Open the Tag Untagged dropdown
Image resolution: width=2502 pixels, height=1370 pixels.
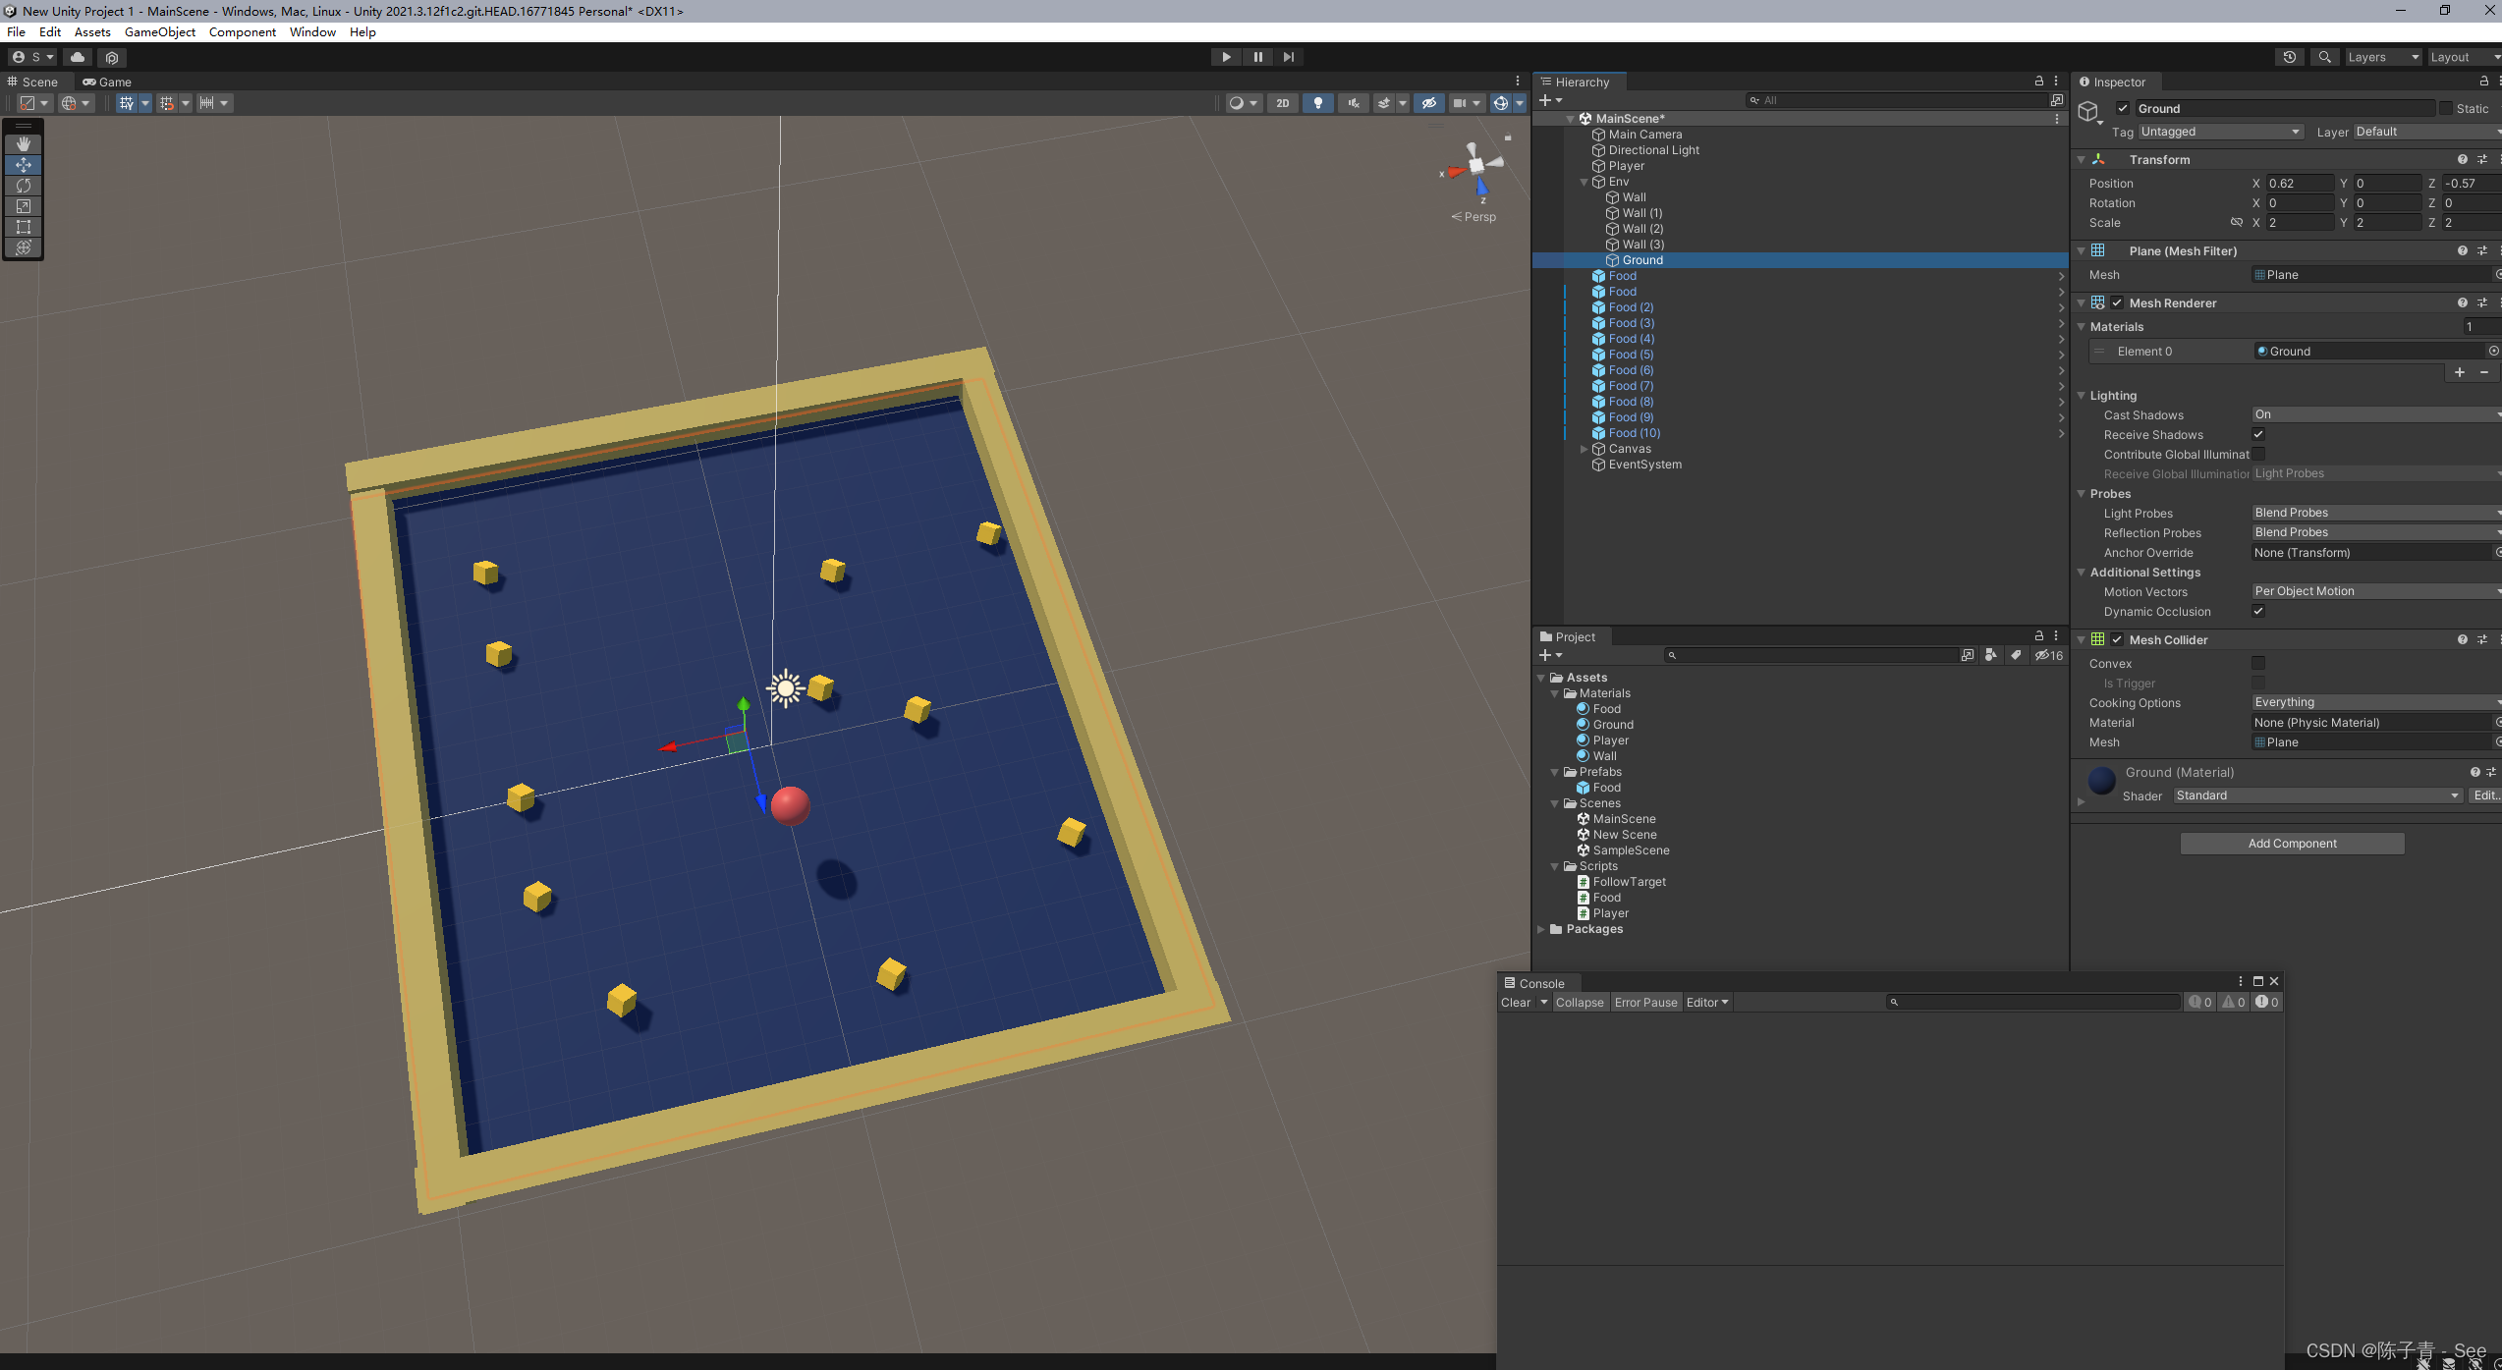click(x=2219, y=132)
